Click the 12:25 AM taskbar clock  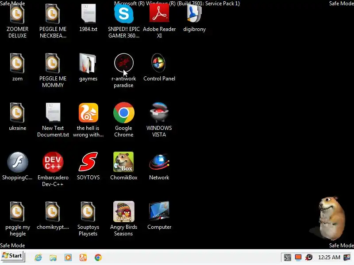329,257
